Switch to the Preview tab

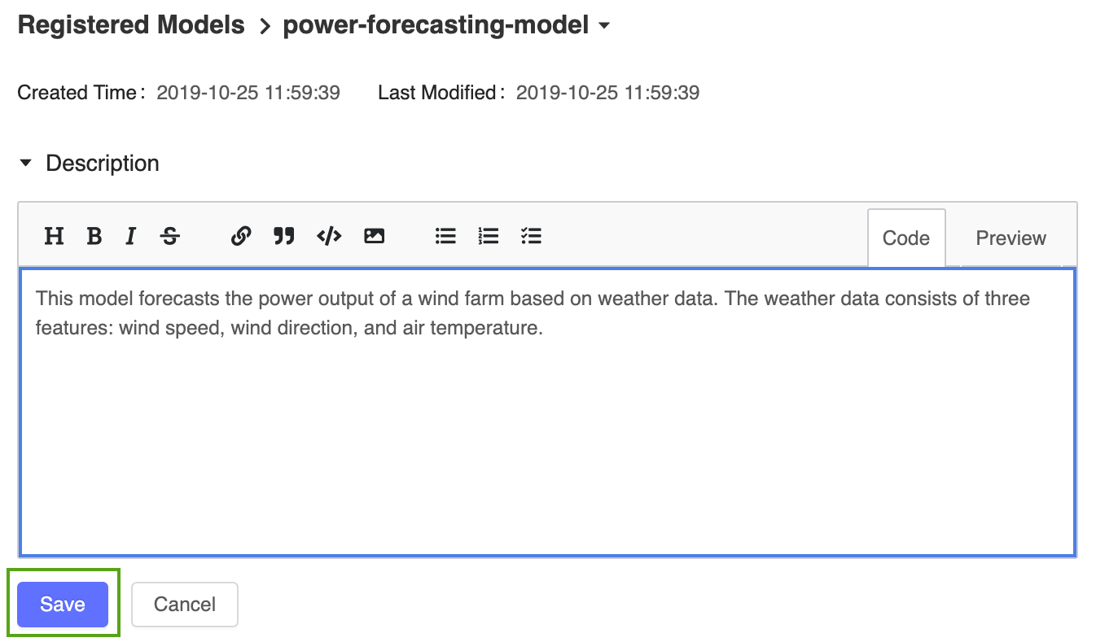[1011, 238]
